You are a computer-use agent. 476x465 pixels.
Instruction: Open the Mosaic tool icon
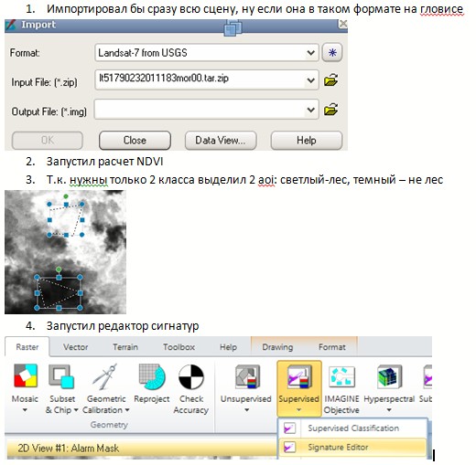click(26, 375)
